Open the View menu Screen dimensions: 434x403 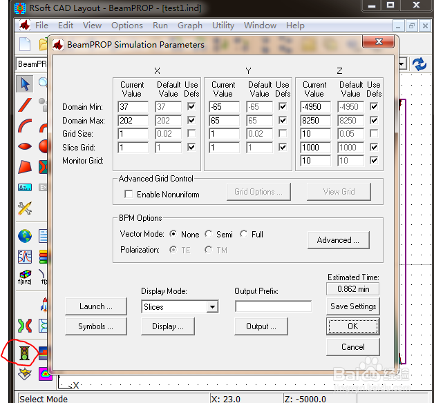point(92,26)
